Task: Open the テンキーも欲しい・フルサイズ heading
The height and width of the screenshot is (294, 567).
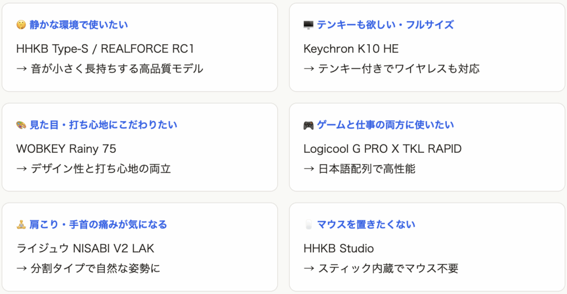Action: (x=385, y=25)
